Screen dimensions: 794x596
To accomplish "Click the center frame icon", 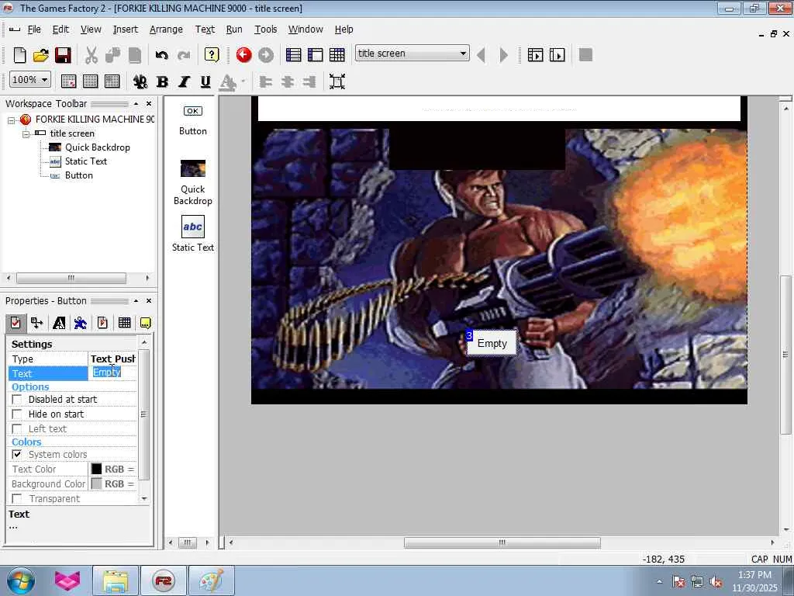I will click(x=337, y=81).
